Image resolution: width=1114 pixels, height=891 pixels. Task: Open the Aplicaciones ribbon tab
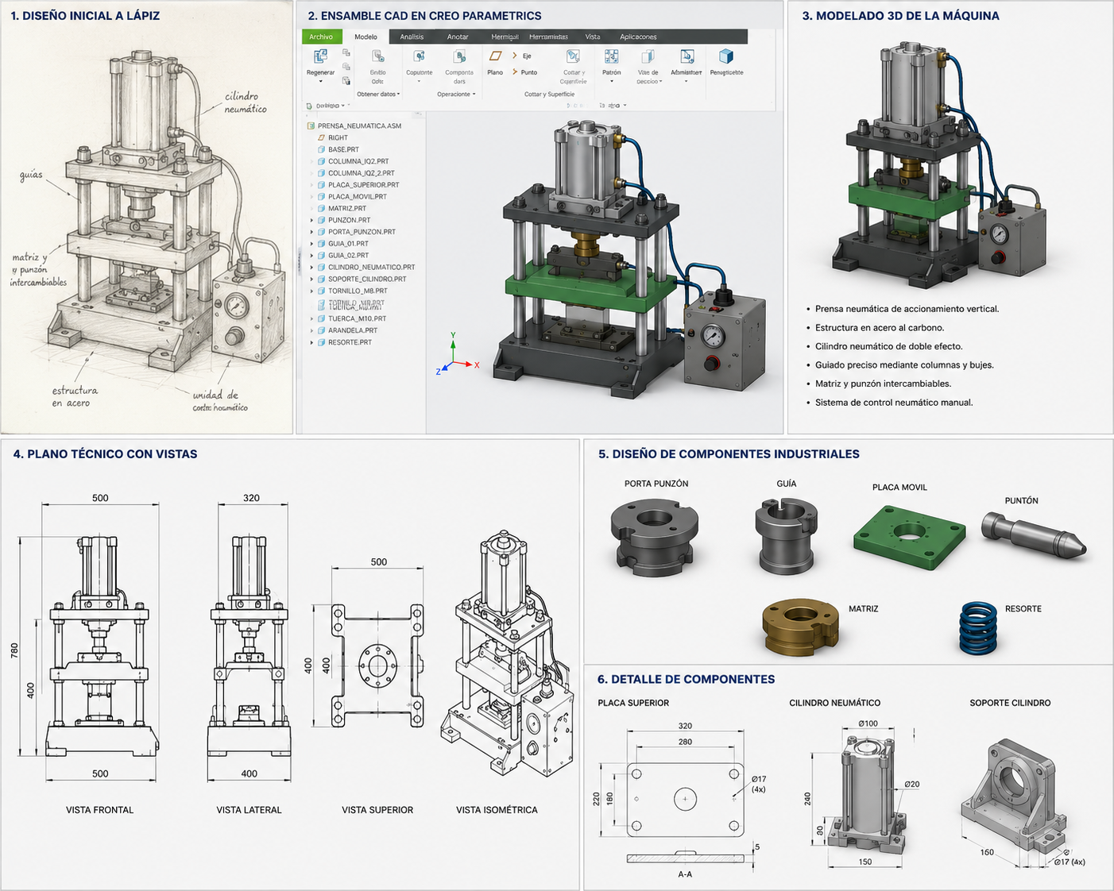pyautogui.click(x=638, y=37)
